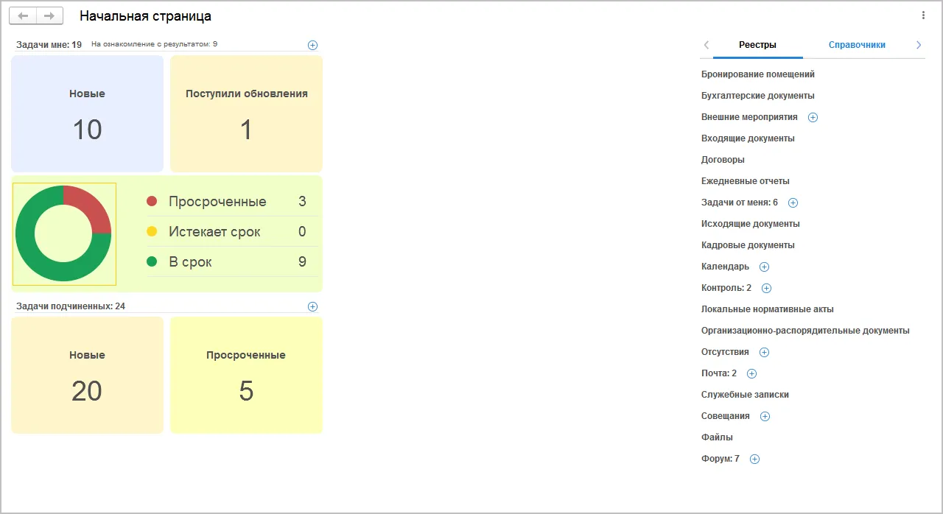This screenshot has height=514, width=943.
Task: Open Локальные нормативные акты registry
Action: (768, 309)
